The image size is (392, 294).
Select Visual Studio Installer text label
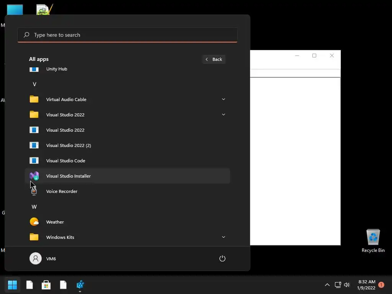pos(69,176)
